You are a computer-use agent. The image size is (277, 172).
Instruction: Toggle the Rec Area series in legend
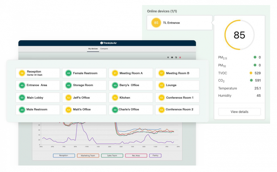click(136, 155)
